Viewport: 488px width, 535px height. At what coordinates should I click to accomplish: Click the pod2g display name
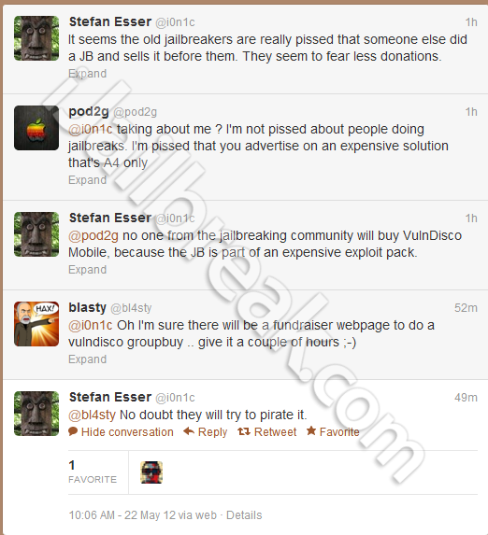[89, 111]
